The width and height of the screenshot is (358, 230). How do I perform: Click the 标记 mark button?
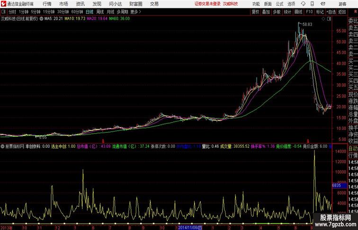point(320,12)
